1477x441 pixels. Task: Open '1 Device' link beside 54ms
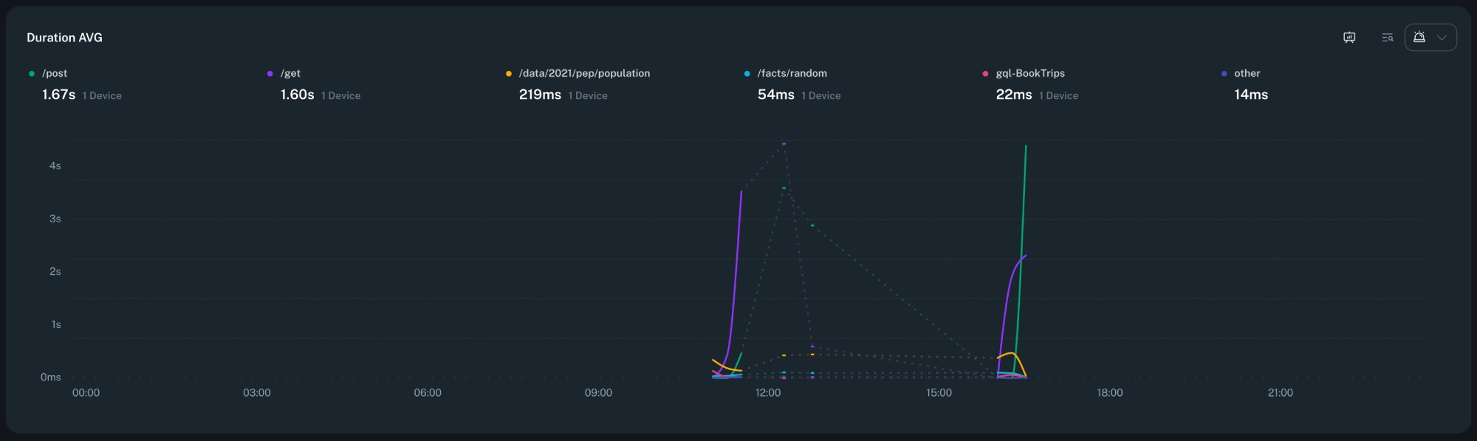820,96
